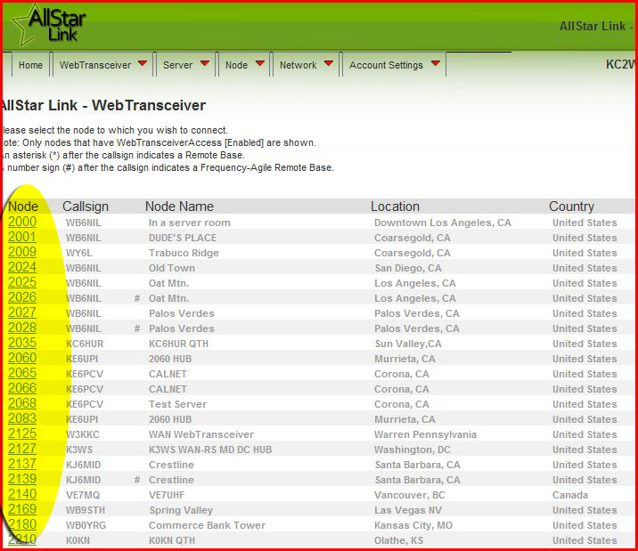638x551 pixels.
Task: Connect to node 2137
Action: point(22,464)
